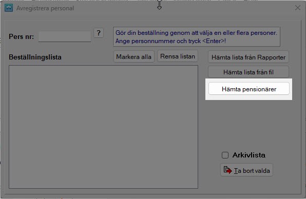The height and width of the screenshot is (199, 306).
Task: Click inside the Beställningslista list box
Action: [x=103, y=127]
